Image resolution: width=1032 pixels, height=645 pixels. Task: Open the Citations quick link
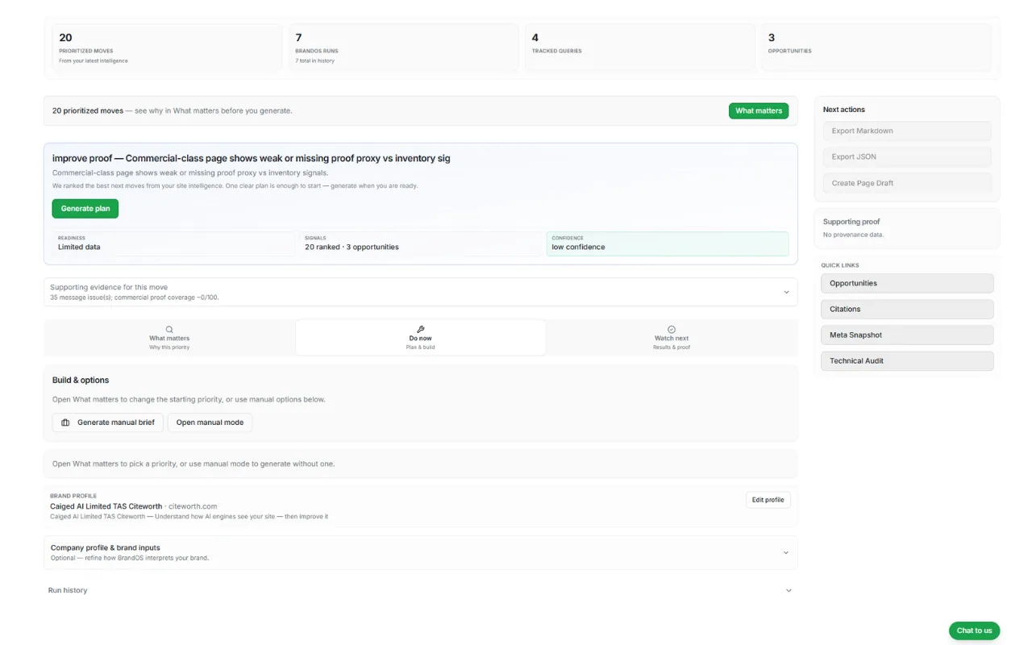tap(907, 309)
